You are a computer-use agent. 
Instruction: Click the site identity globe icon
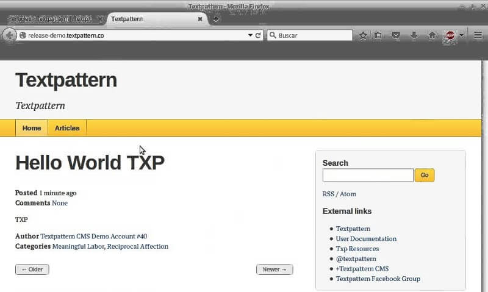pos(23,35)
